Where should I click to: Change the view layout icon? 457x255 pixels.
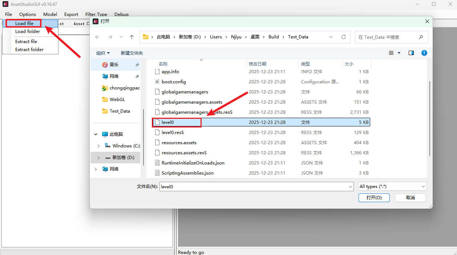(391, 53)
